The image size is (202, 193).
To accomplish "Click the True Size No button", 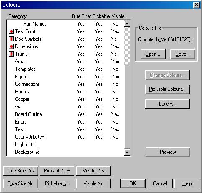I will point(20,183).
